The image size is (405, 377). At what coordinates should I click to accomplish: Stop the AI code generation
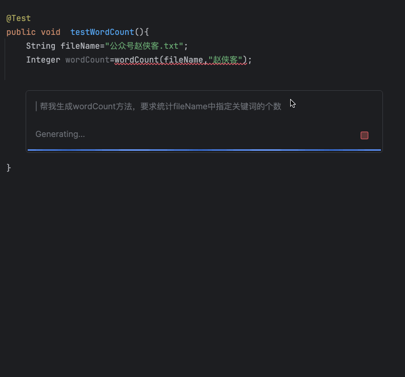tap(364, 135)
